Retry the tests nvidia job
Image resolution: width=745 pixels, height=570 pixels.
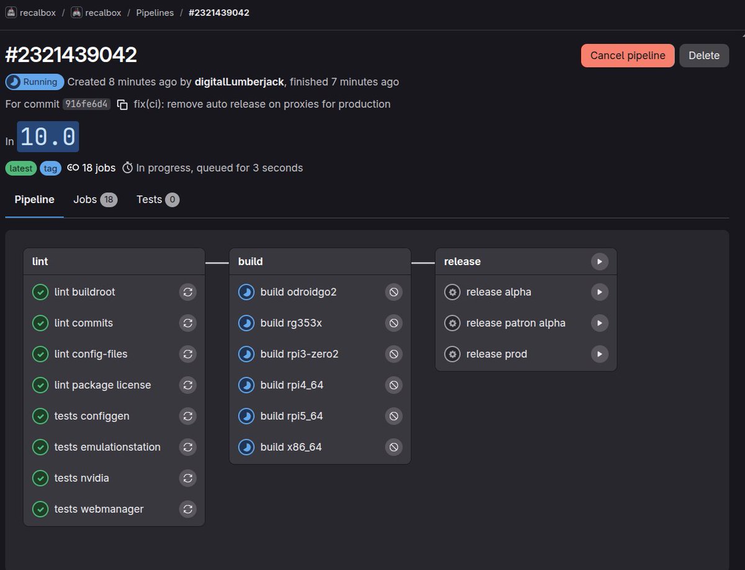pyautogui.click(x=187, y=478)
